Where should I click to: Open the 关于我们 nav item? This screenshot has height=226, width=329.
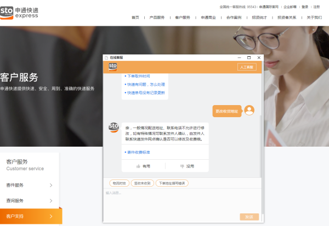pos(314,18)
